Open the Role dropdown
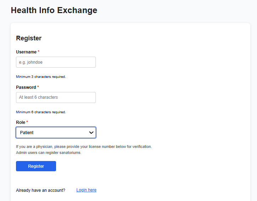This screenshot has width=257, height=201. (x=56, y=133)
